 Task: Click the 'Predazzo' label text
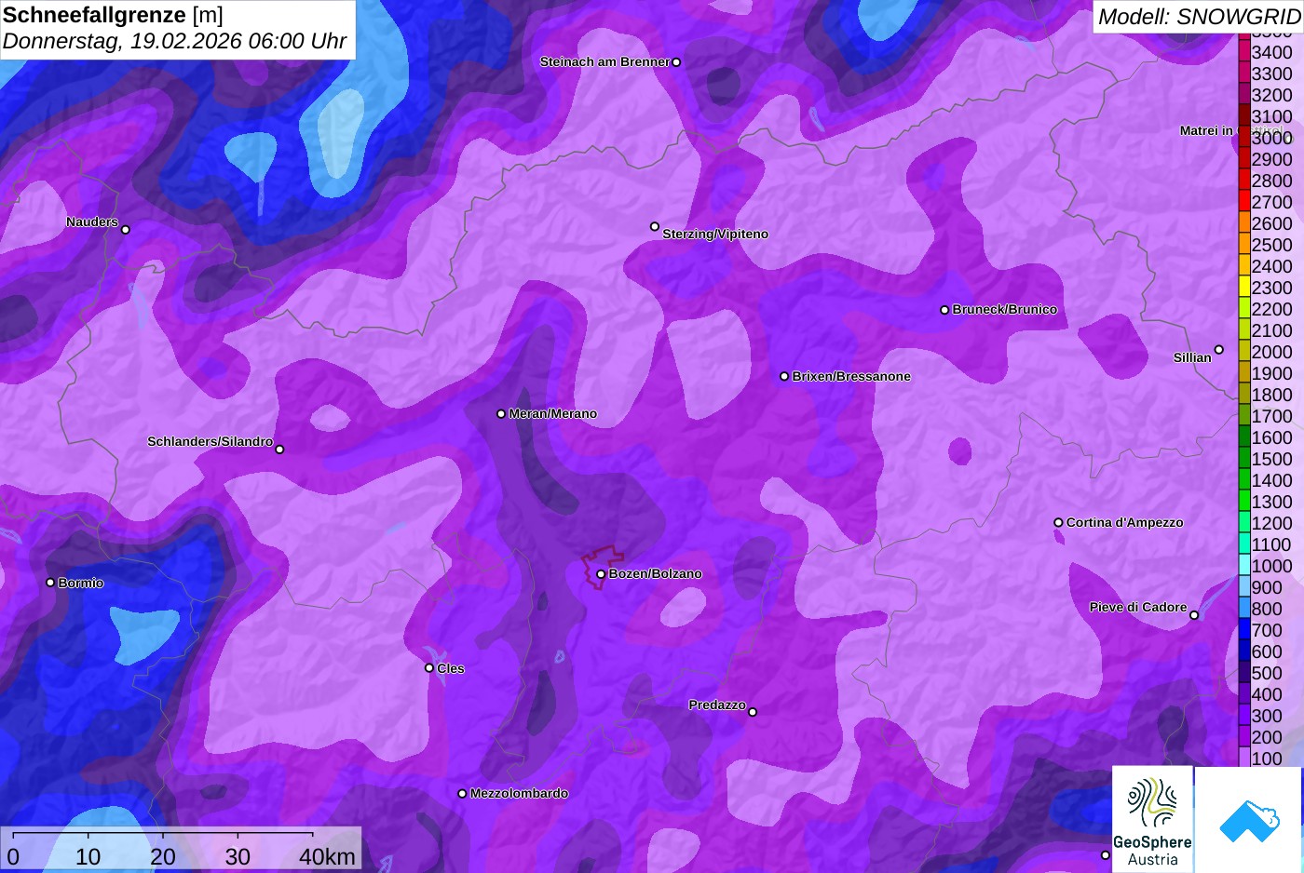click(x=717, y=705)
